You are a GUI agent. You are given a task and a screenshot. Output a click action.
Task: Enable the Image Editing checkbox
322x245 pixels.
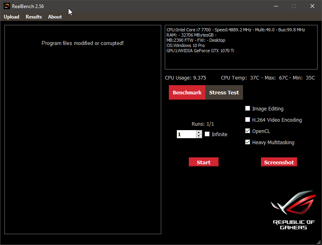pyautogui.click(x=248, y=108)
